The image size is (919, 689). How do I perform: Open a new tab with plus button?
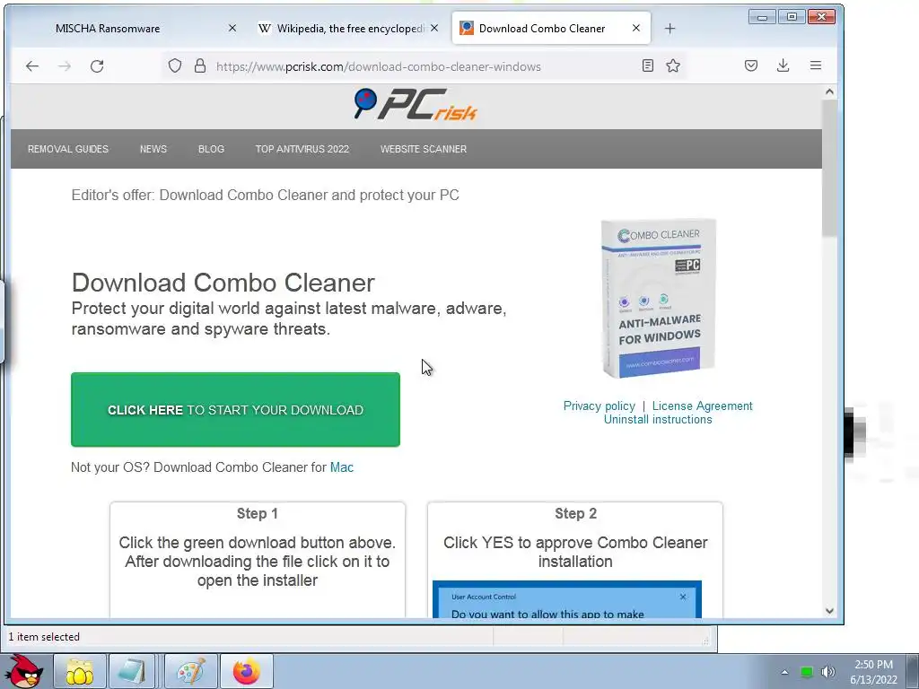[670, 28]
